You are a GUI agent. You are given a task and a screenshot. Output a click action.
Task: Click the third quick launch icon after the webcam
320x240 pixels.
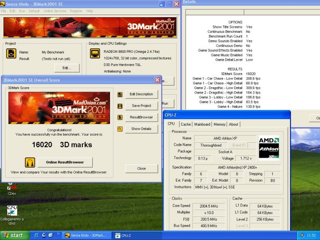(51, 235)
